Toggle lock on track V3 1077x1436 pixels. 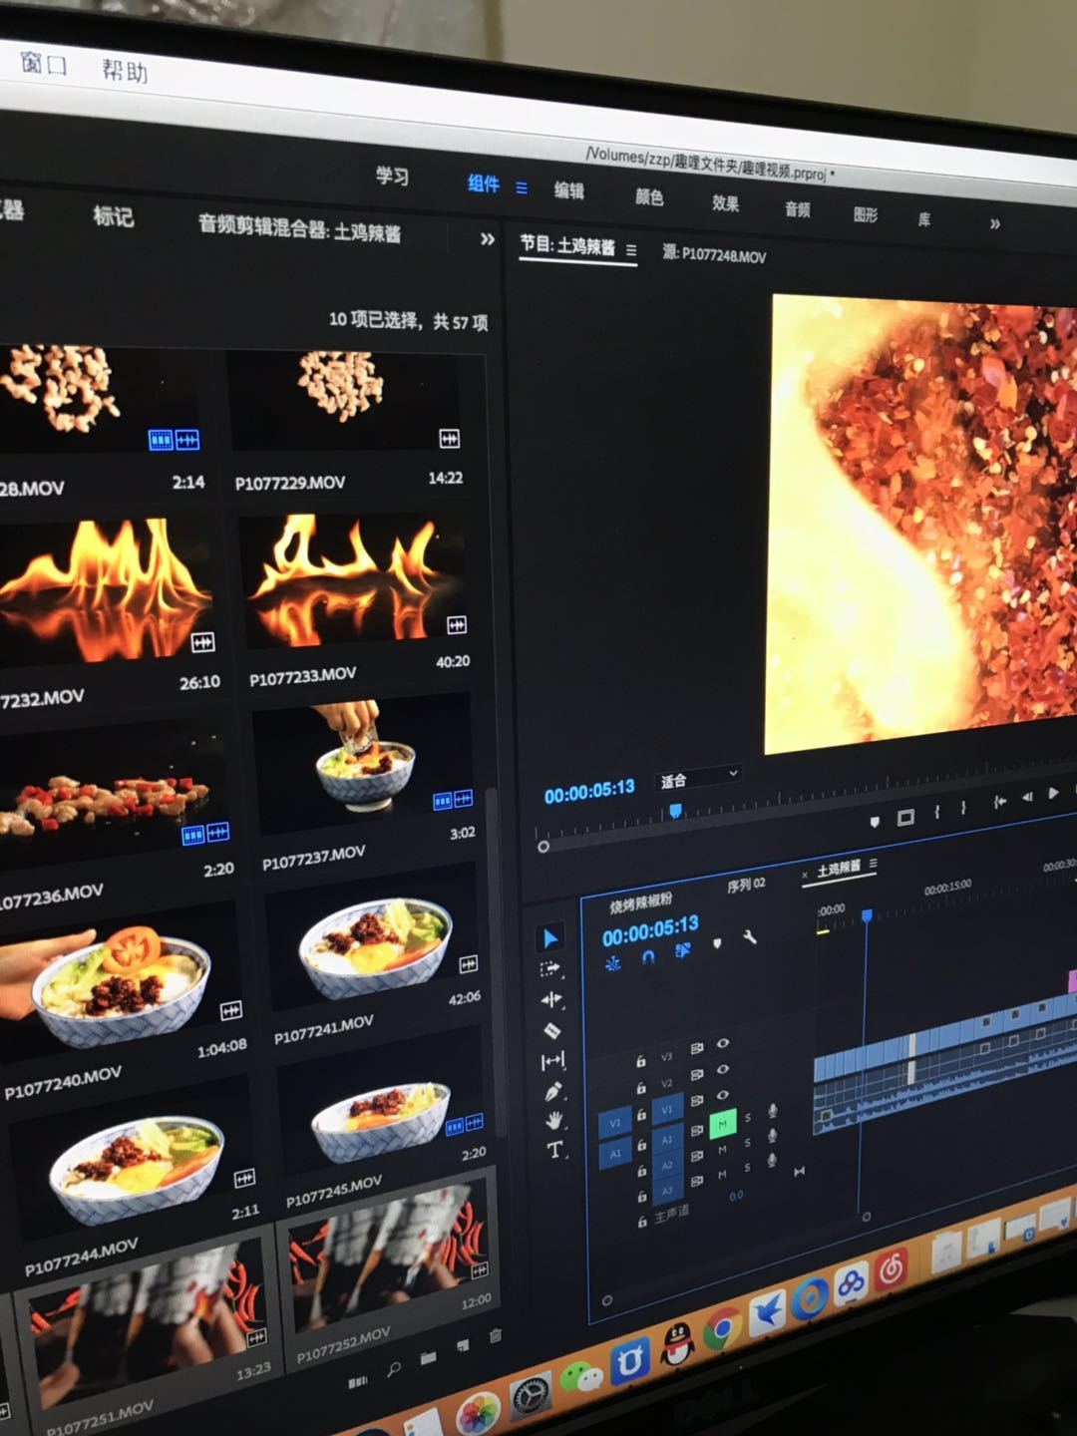[x=641, y=1061]
